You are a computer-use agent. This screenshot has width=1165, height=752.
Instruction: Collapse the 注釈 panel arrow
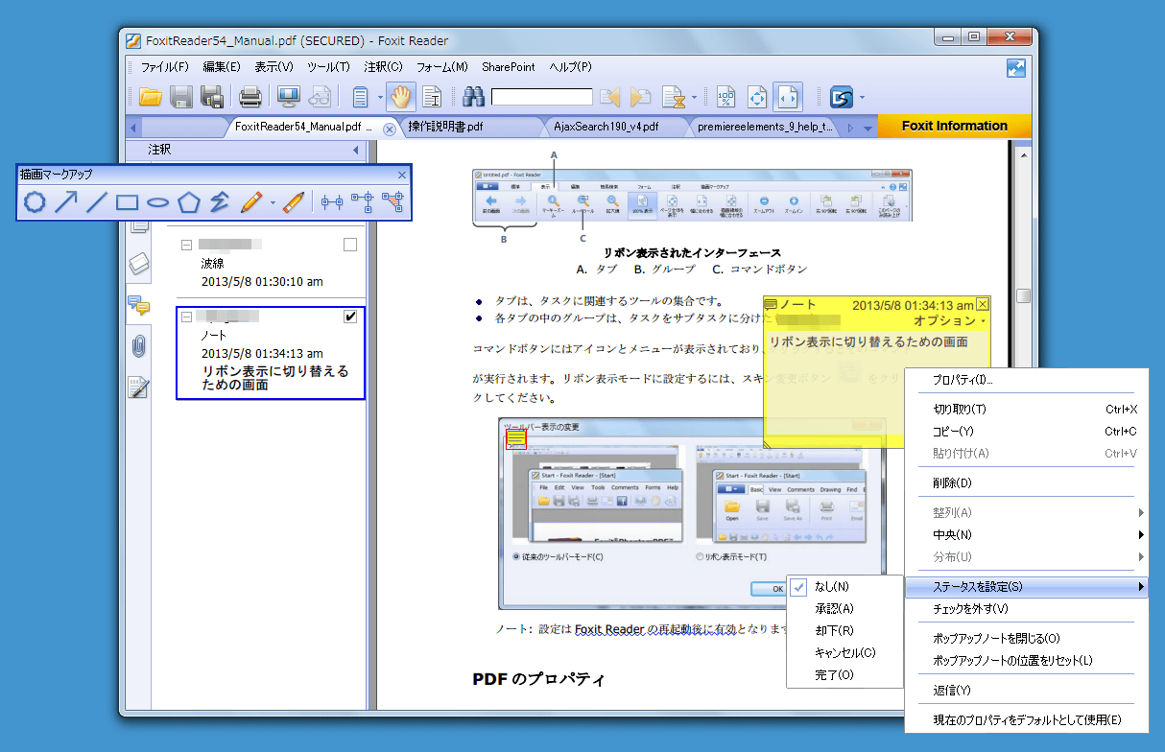(356, 151)
